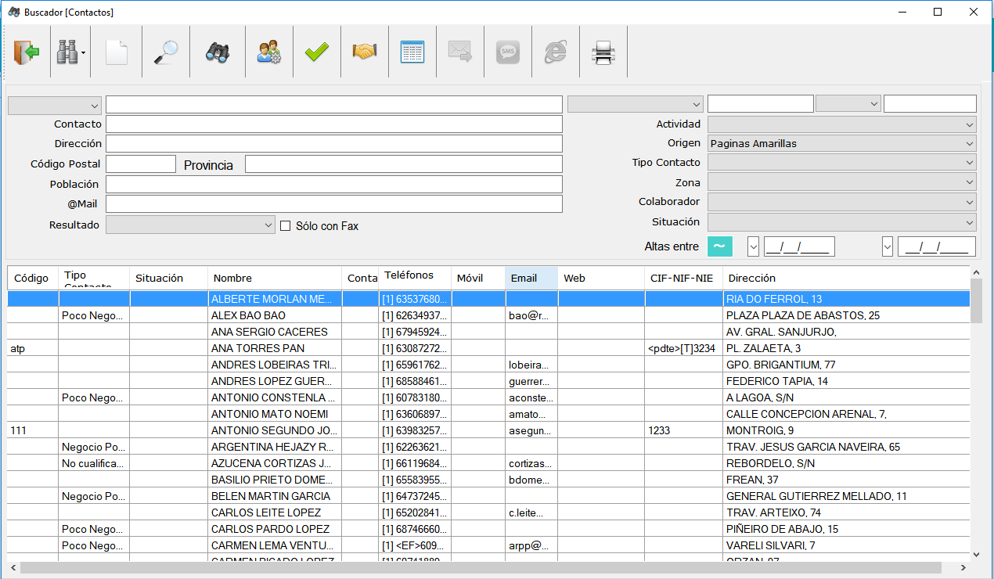Click the address MONTROIG, 9
This screenshot has width=994, height=579.
760,430
